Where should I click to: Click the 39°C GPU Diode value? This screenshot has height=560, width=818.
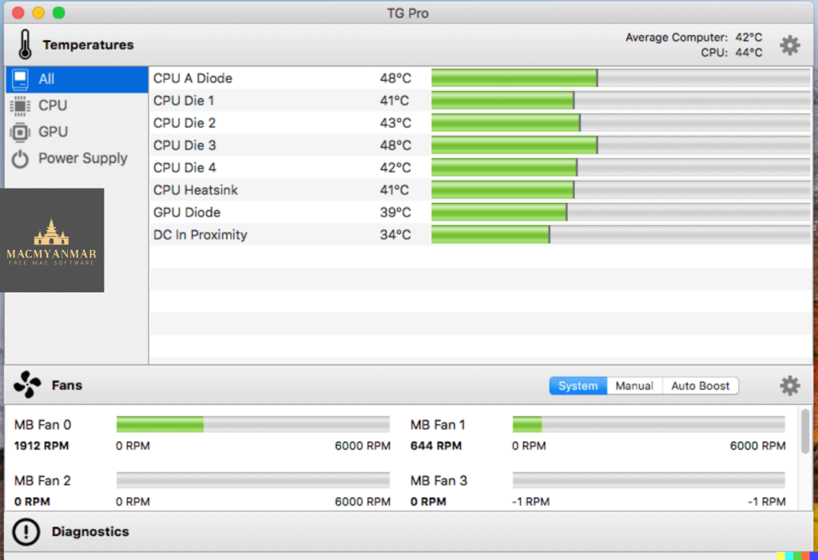[395, 212]
